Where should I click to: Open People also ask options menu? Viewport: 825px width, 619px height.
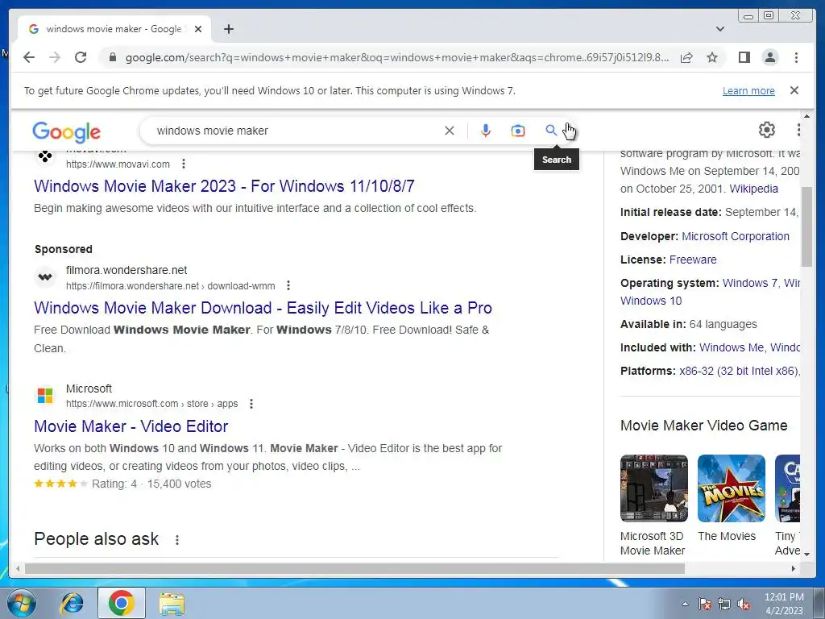(177, 540)
